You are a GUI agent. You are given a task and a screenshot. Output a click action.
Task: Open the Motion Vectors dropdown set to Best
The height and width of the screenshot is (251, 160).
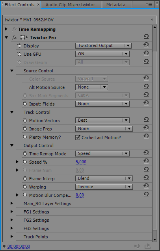point(102,121)
